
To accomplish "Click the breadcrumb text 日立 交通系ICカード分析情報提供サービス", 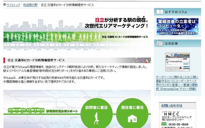I will 67,5.
